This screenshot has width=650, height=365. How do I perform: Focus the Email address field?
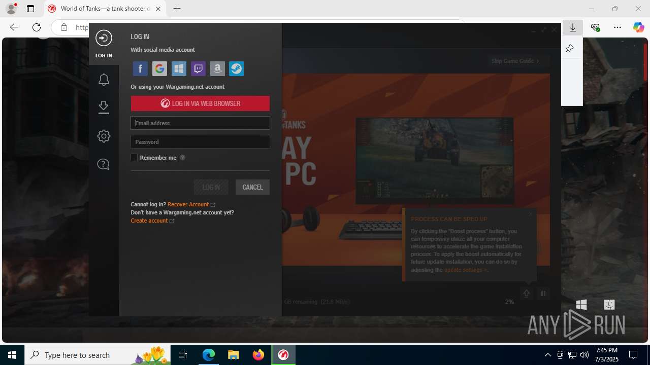click(x=200, y=123)
